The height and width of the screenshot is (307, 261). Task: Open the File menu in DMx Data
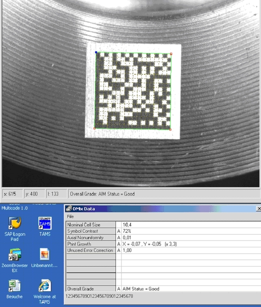pos(70,216)
